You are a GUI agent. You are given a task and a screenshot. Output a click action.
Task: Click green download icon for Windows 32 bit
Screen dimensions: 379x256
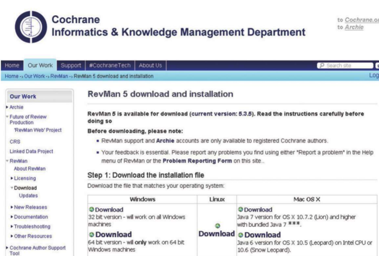[92, 209]
